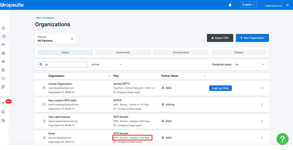Open the home icon in sidebar
The image size is (293, 150).
click(3, 28)
